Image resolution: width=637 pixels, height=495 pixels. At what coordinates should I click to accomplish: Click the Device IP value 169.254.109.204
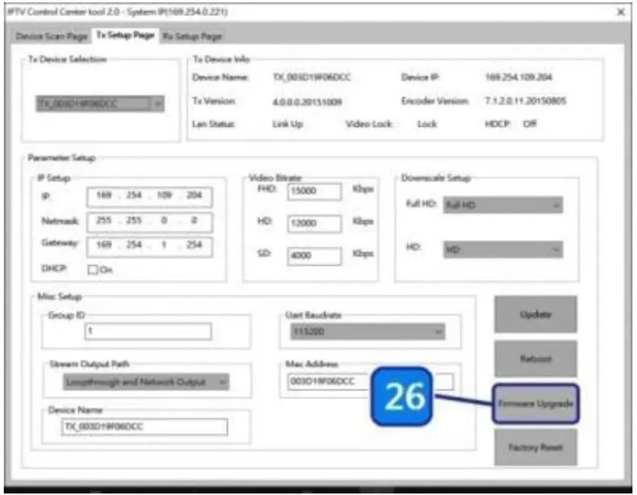click(519, 77)
